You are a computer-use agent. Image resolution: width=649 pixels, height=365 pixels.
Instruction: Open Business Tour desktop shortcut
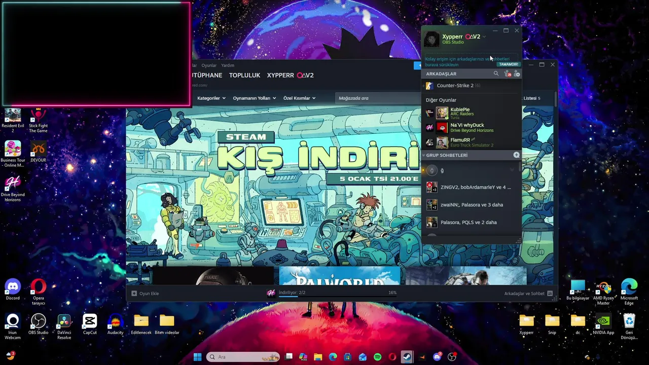(13, 154)
